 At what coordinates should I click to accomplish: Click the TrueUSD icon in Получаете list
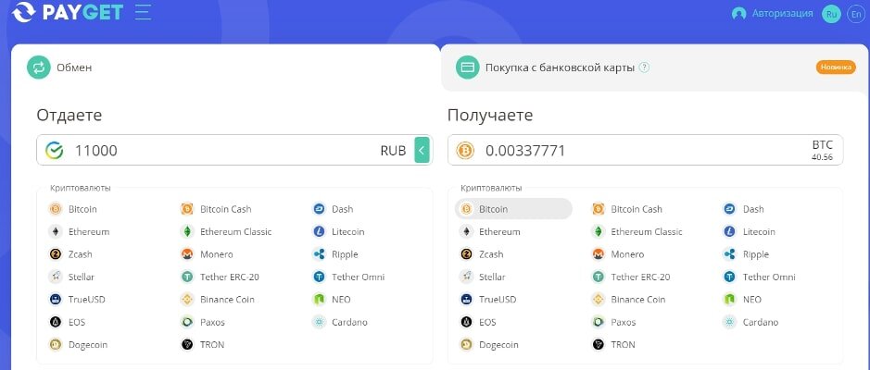[465, 300]
